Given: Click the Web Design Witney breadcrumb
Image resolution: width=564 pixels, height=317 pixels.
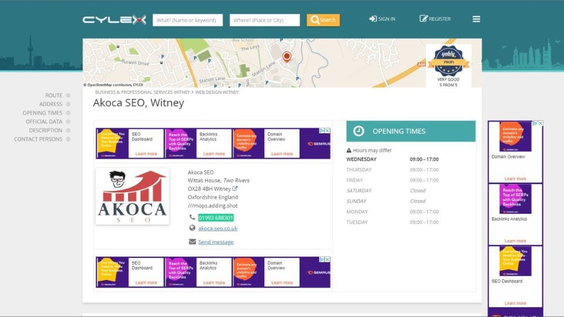Looking at the screenshot, I should coord(217,92).
